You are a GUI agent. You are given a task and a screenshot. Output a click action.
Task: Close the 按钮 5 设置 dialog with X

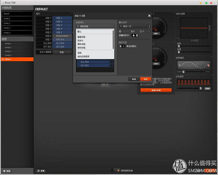tap(149, 16)
